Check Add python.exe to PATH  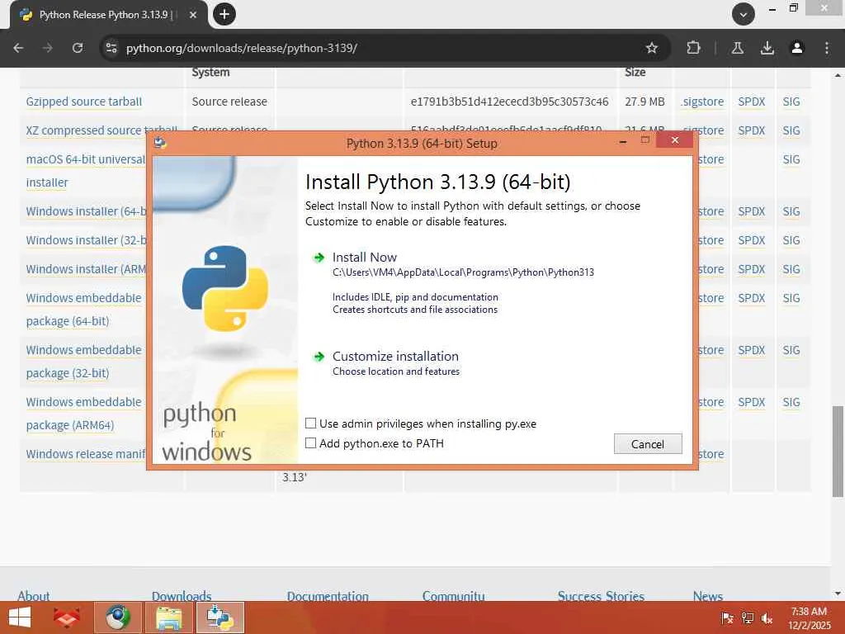[311, 443]
